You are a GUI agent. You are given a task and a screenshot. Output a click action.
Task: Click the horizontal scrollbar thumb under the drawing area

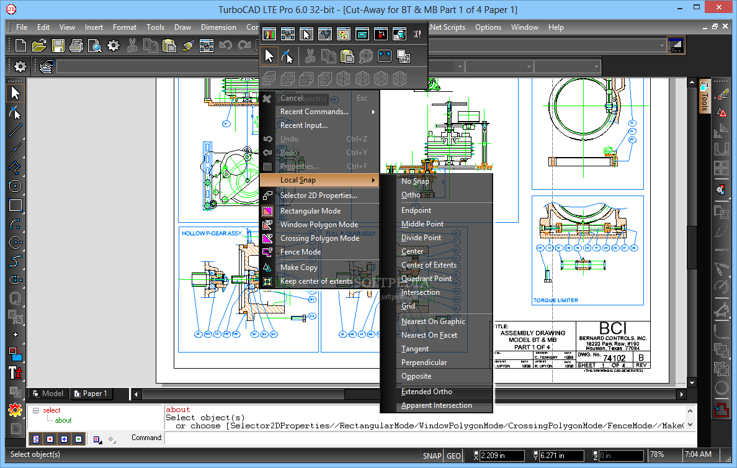pyautogui.click(x=362, y=394)
